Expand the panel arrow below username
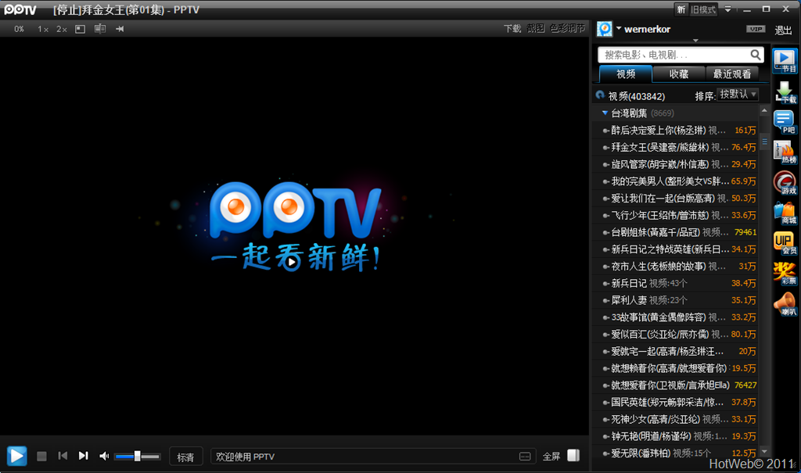801x473 pixels. point(695,41)
